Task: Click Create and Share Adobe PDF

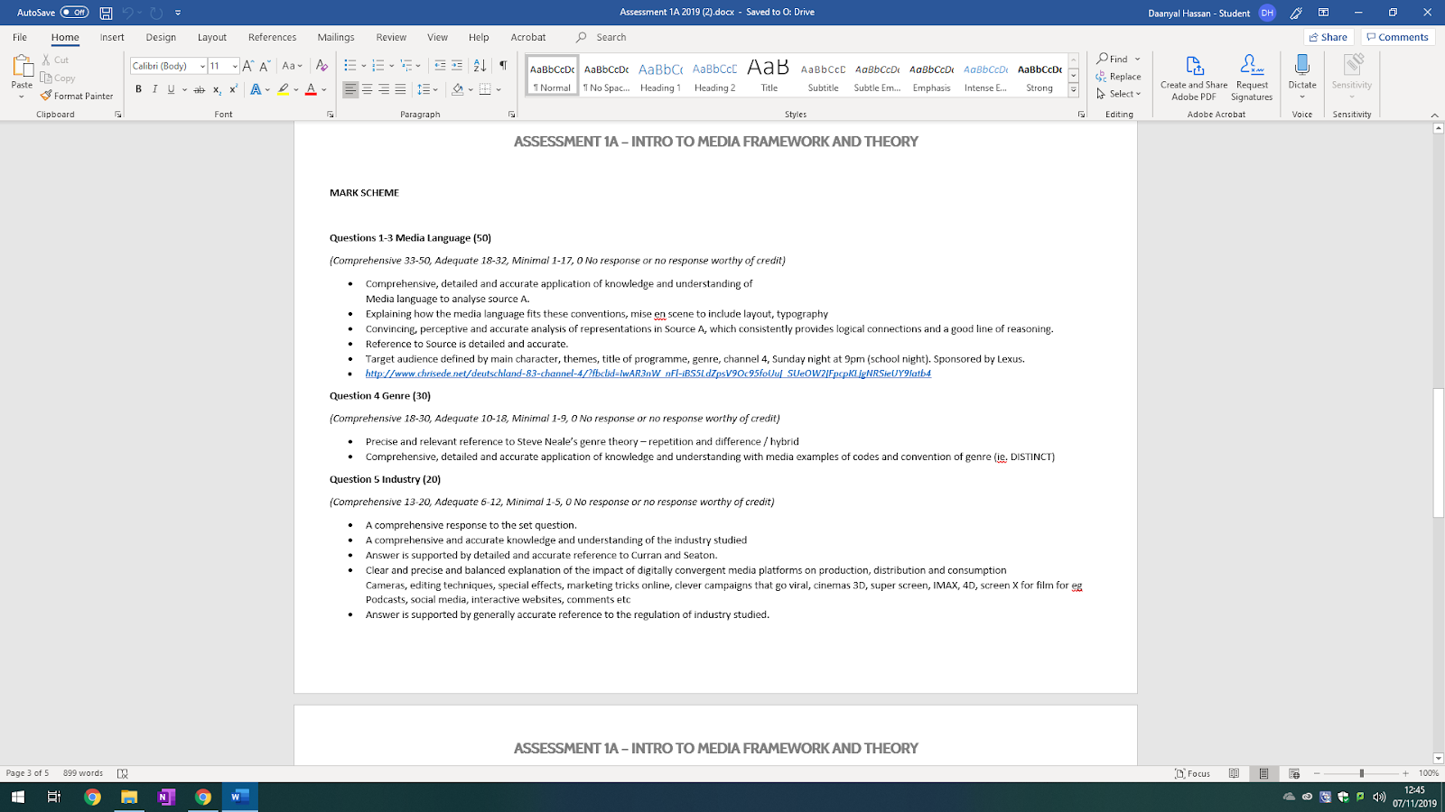Action: [x=1194, y=78]
